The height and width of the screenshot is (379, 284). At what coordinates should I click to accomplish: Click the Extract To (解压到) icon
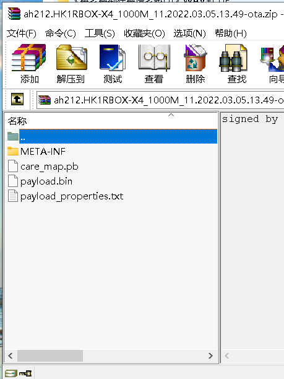72,58
